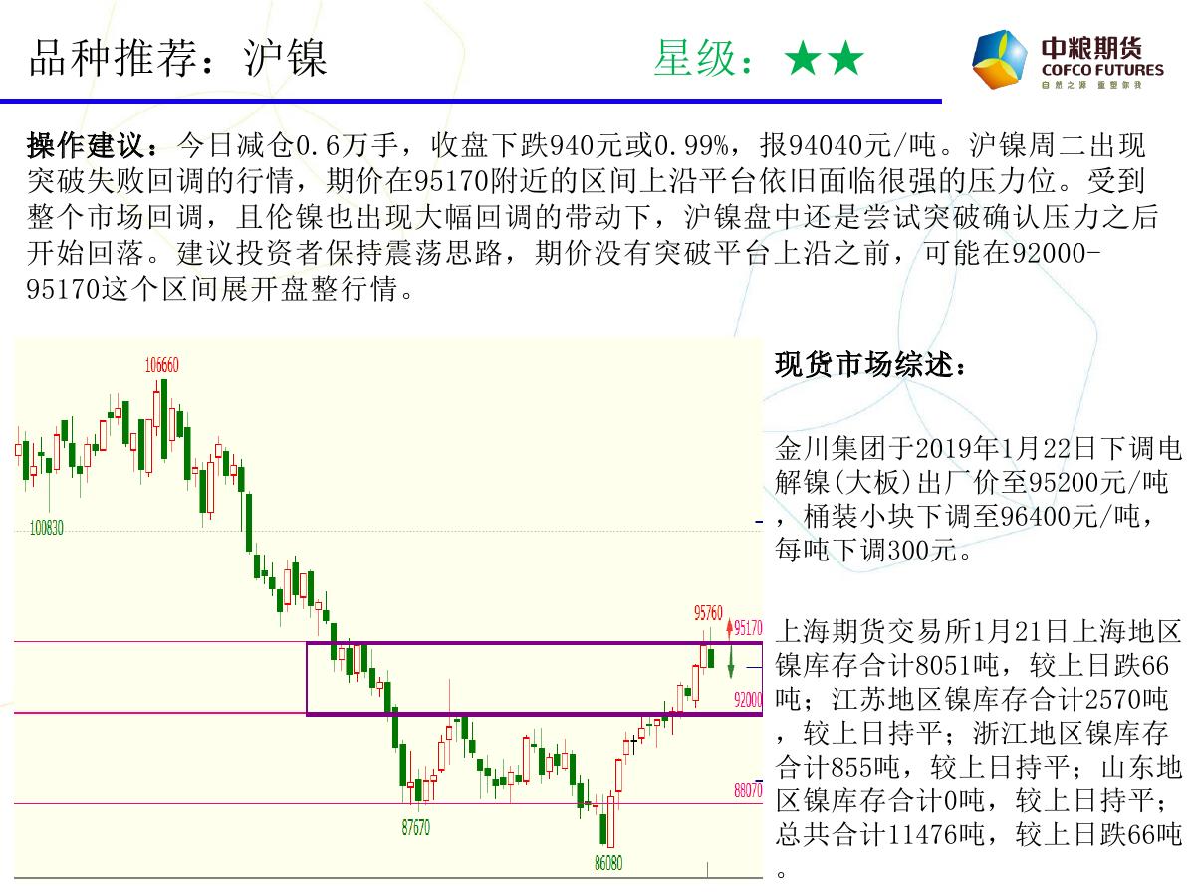Click the 87670 low price label

[416, 826]
